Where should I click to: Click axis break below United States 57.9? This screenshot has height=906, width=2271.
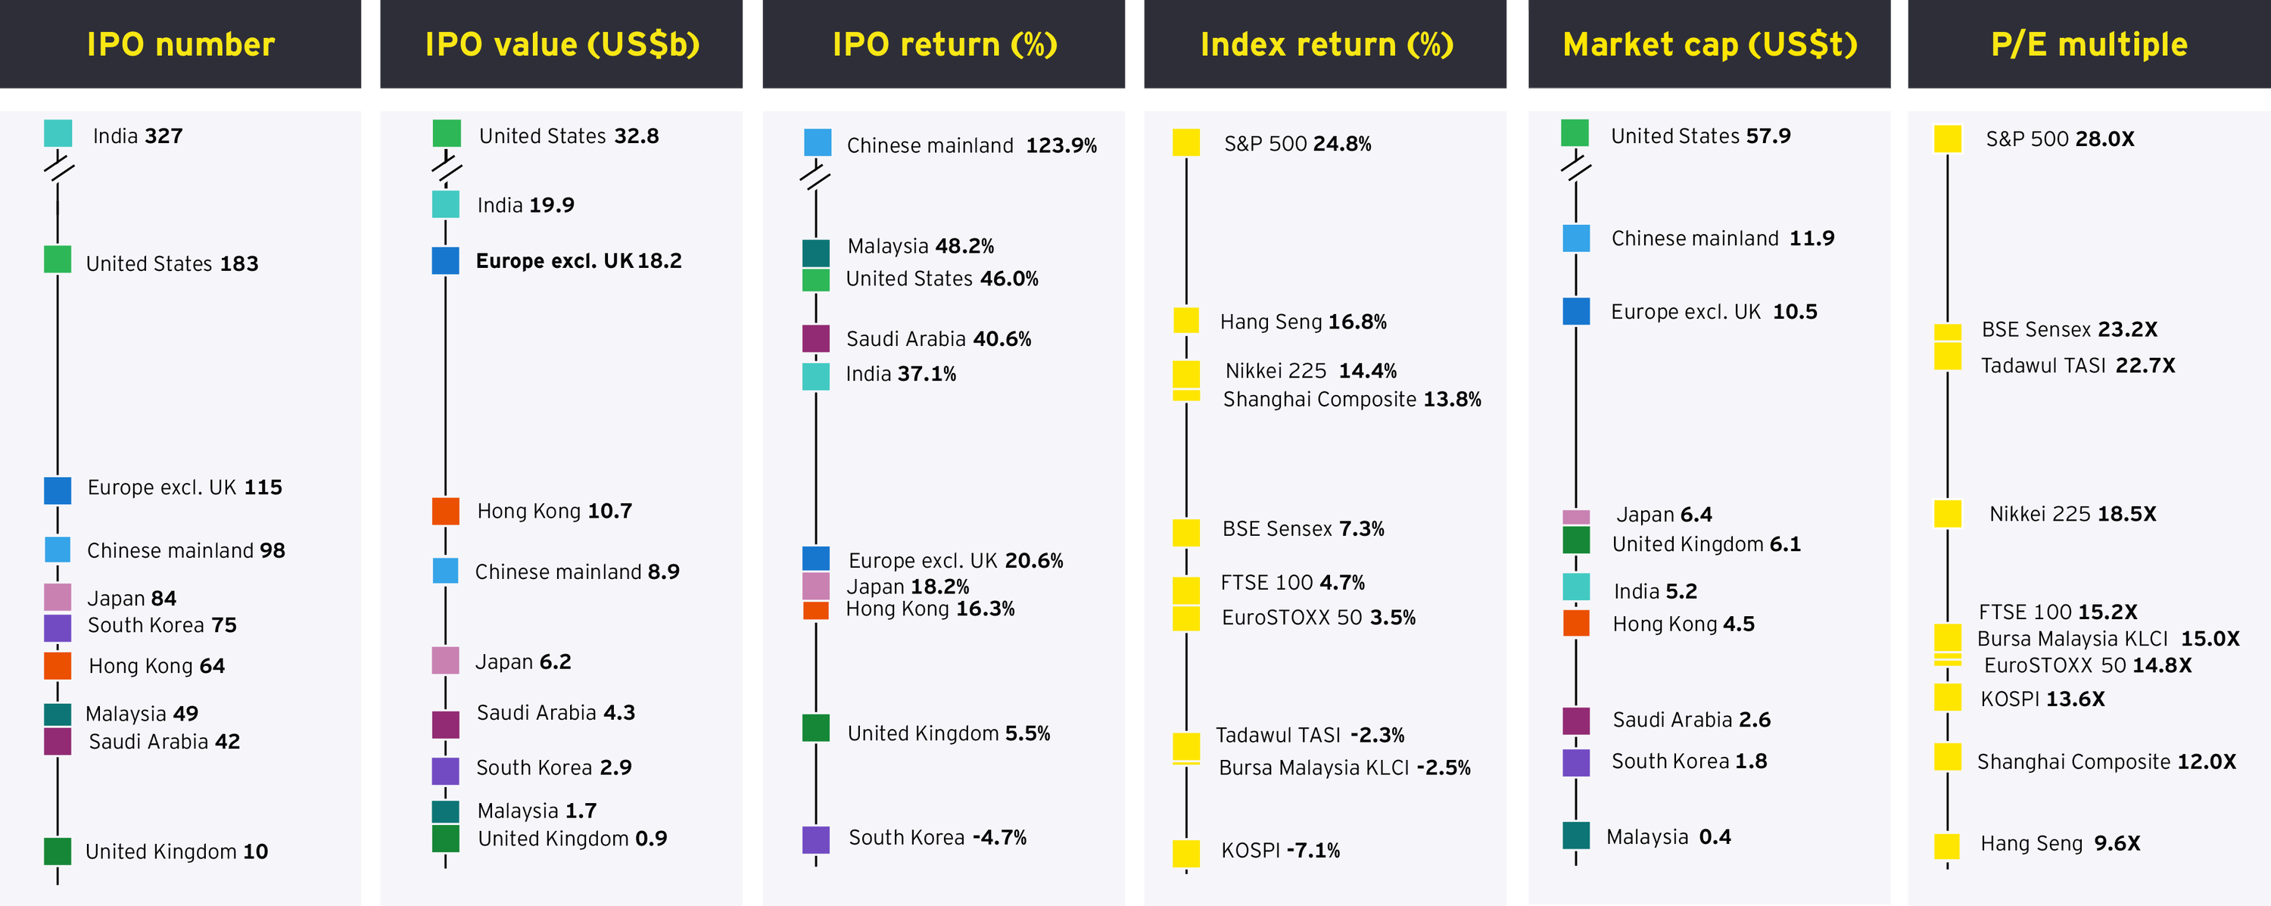point(1575,166)
